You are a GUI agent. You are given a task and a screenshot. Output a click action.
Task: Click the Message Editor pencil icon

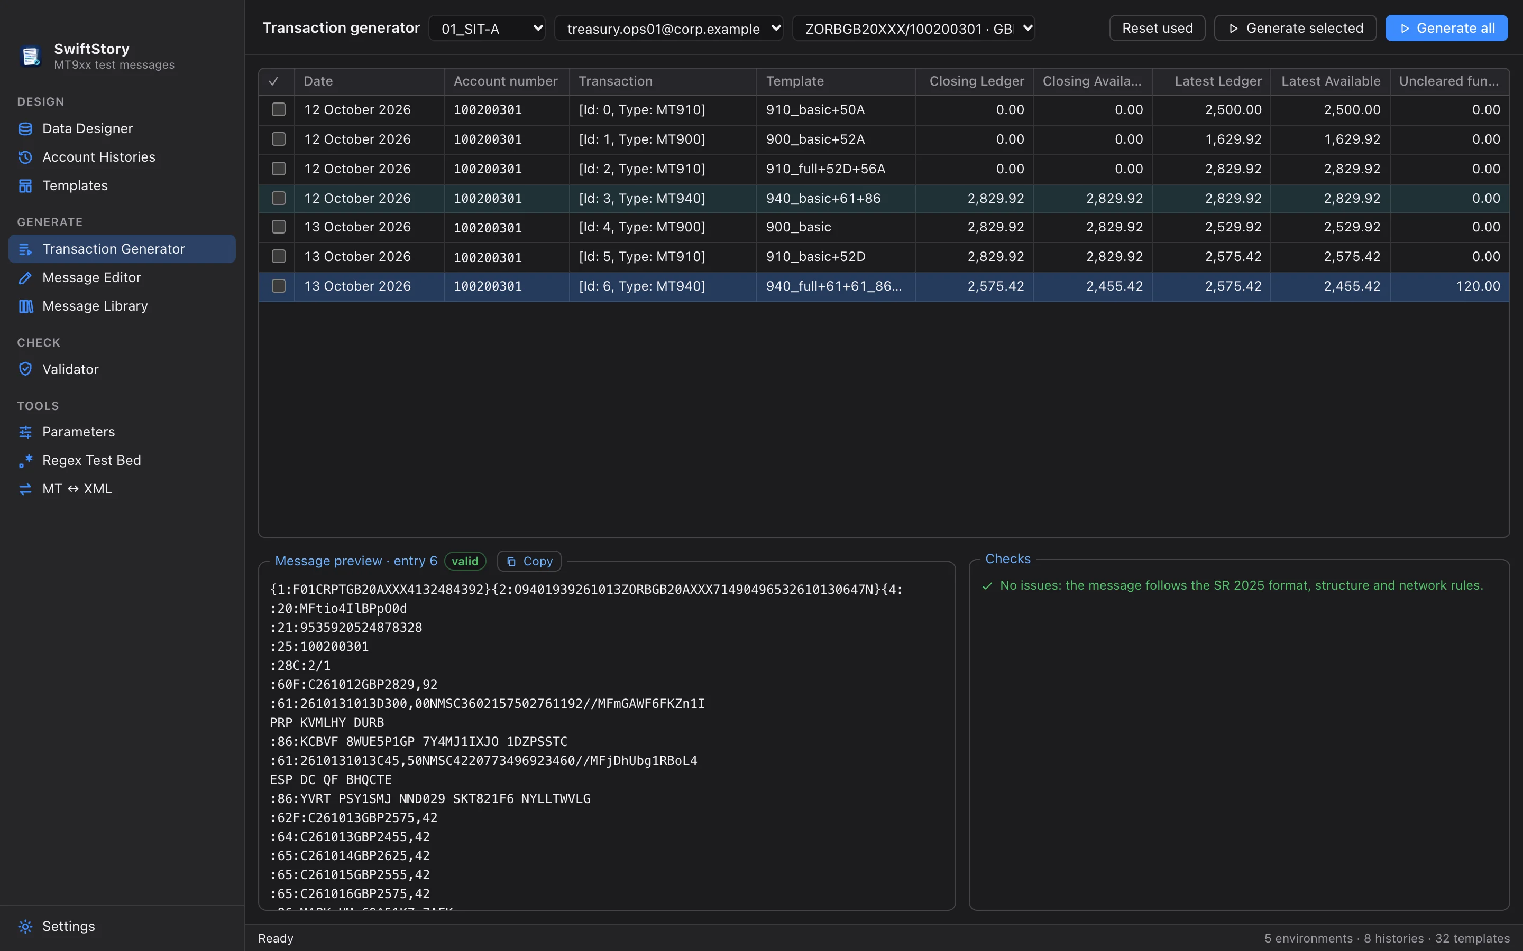coord(25,277)
